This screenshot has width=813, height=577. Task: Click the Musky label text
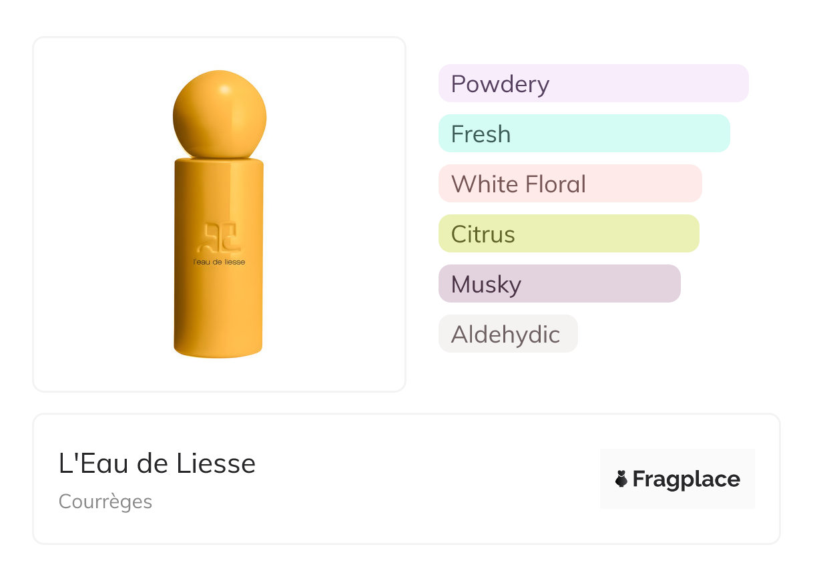pyautogui.click(x=486, y=284)
